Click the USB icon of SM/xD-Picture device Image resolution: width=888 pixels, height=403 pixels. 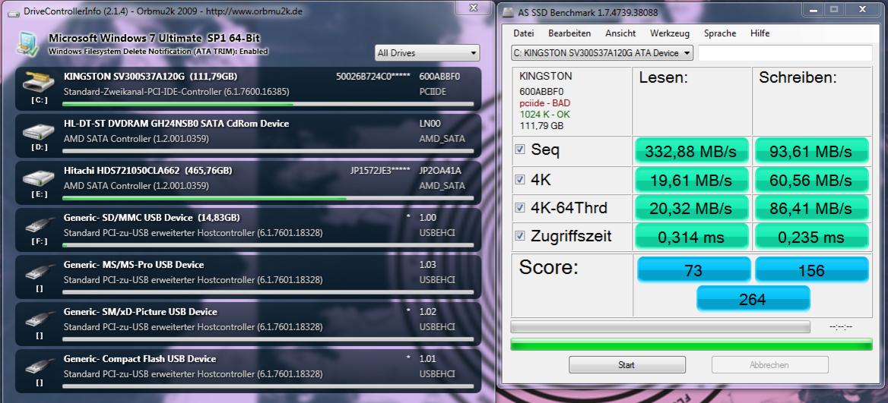click(40, 319)
